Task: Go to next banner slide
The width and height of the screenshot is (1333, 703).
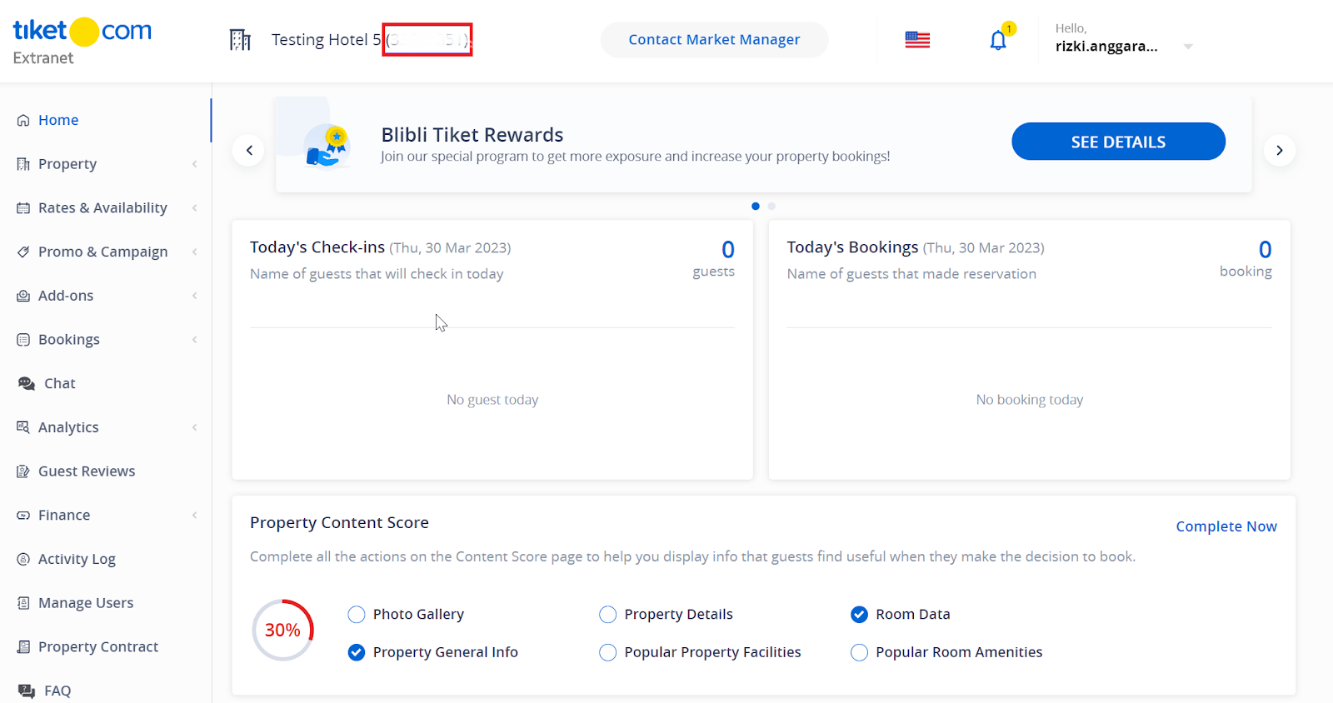Action: coord(1279,150)
